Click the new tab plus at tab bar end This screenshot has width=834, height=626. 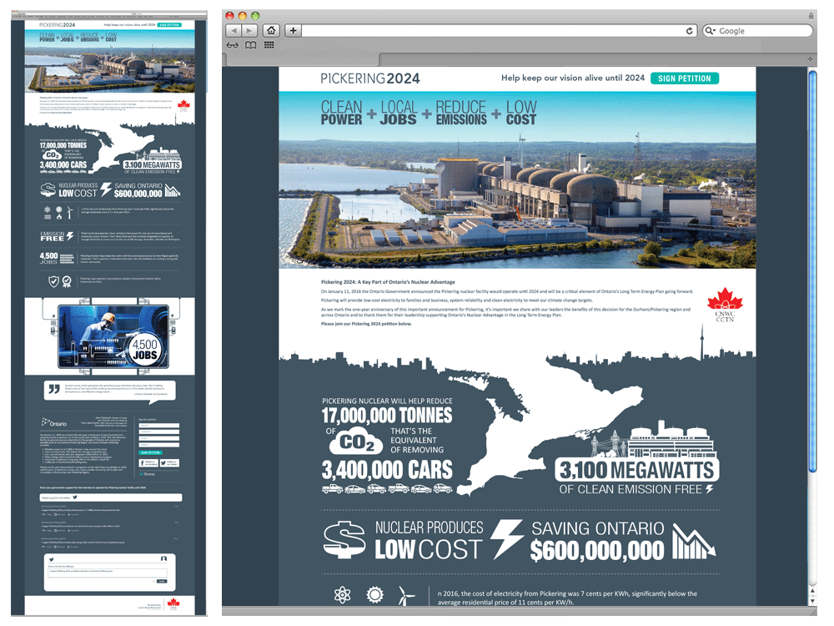pos(811,58)
